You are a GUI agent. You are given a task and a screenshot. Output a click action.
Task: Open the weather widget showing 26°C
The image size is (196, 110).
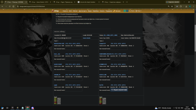coord(163,108)
